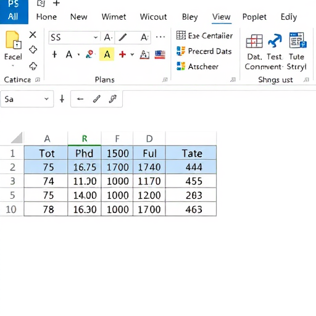Open the Hone ribbon tab
The height and width of the screenshot is (316, 316).
click(x=46, y=17)
